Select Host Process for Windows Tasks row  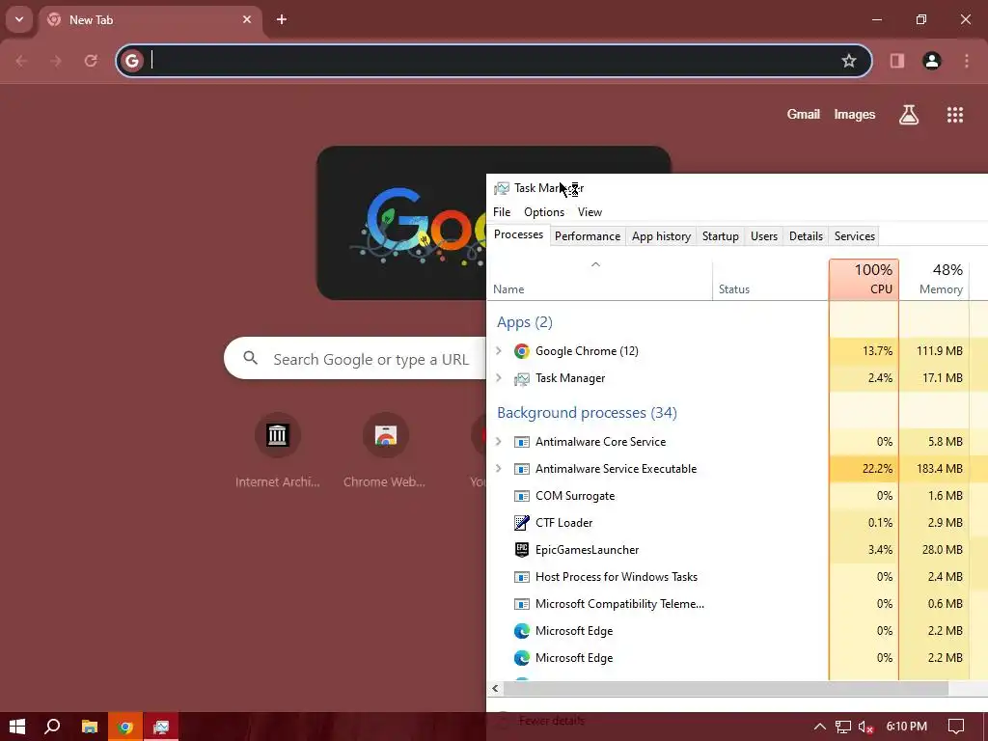pos(737,577)
